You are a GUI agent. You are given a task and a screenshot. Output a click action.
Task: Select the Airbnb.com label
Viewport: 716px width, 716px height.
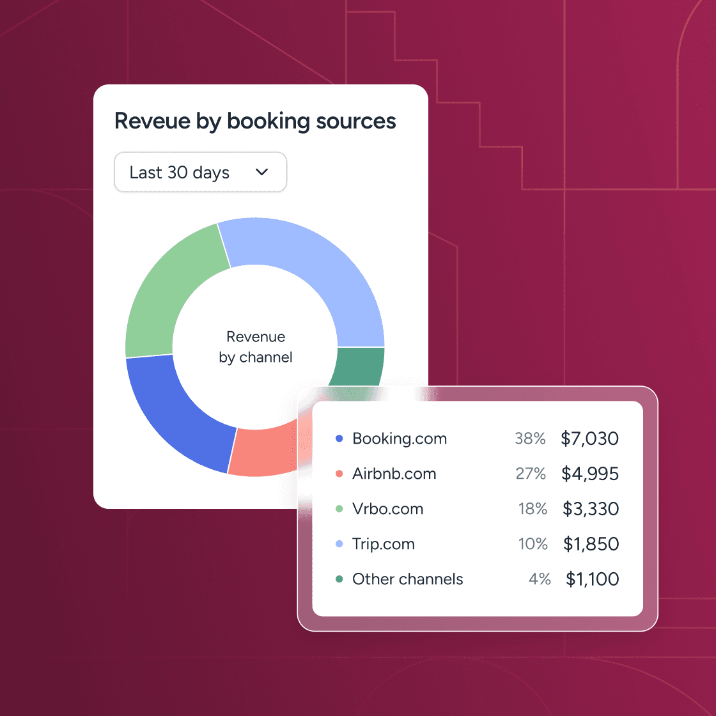[x=394, y=474]
